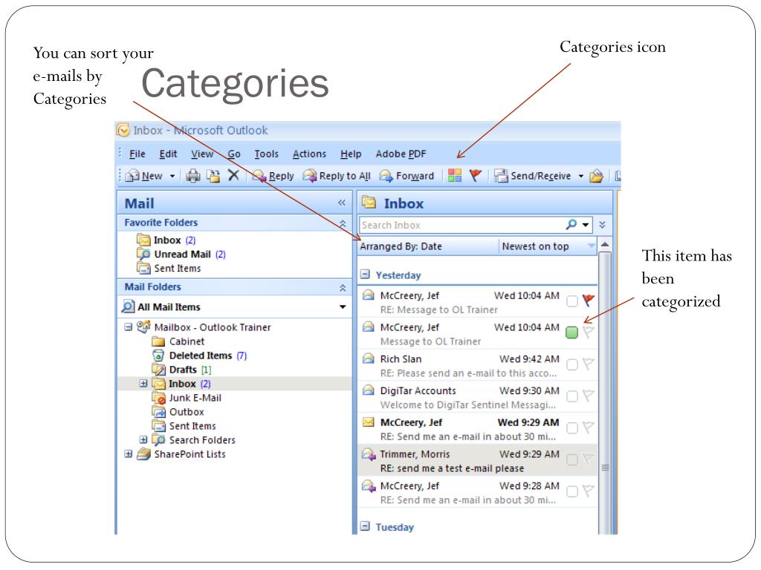Click the Delete X toolbar icon
This screenshot has height=570, width=761.
click(233, 175)
